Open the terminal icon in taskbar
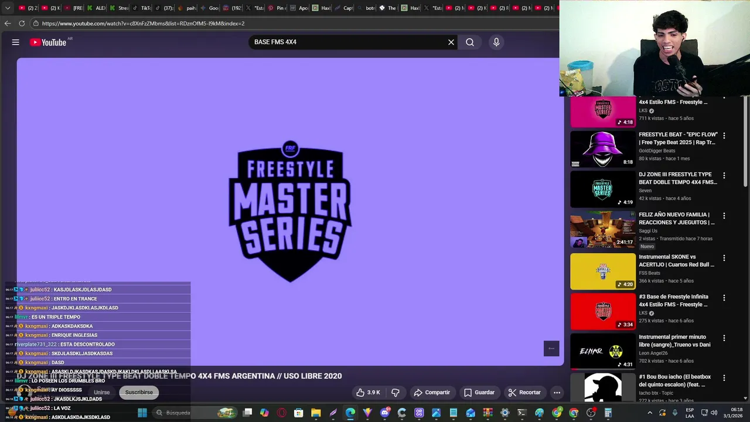The height and width of the screenshot is (422, 750). (522, 413)
